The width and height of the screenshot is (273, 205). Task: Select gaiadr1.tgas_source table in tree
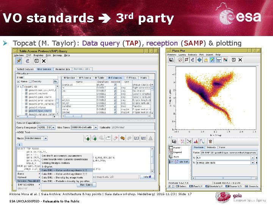point(40,111)
